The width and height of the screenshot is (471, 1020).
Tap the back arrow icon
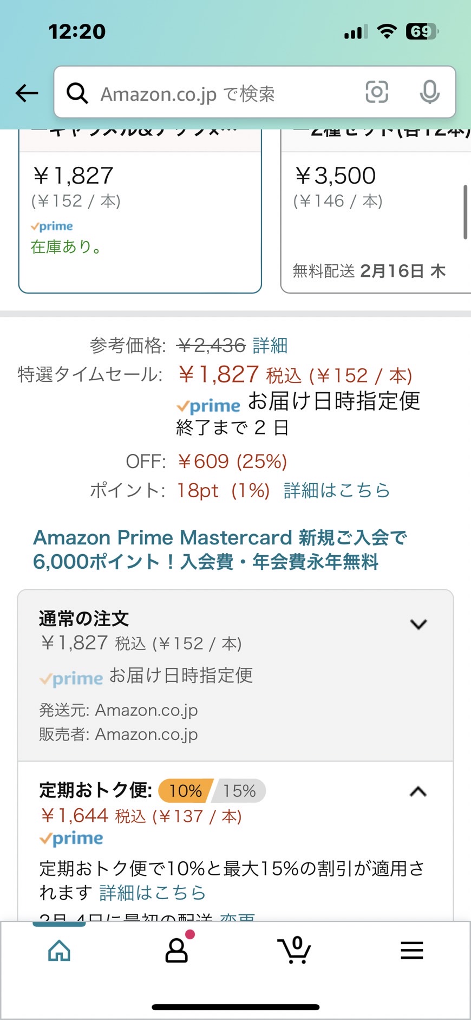27,93
